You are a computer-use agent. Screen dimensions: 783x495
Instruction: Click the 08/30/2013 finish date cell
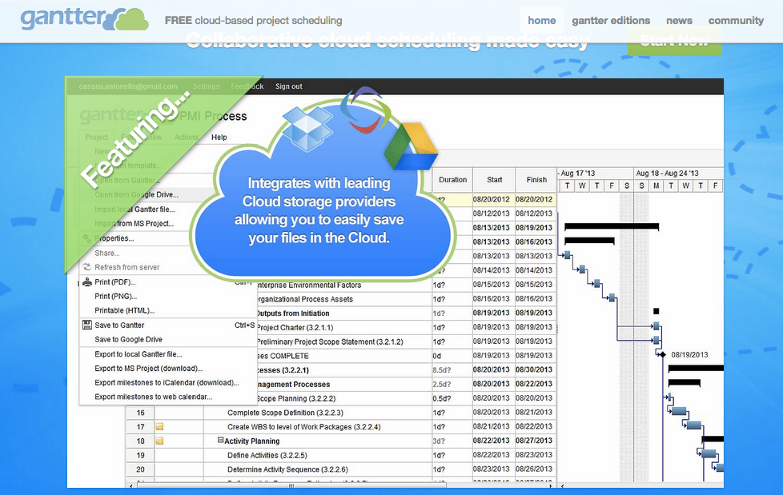coord(536,370)
